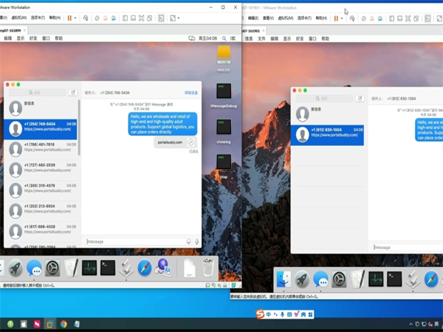The image size is (443, 332).
Task: Click the emoji icon in left iMessage field
Action: (188, 241)
